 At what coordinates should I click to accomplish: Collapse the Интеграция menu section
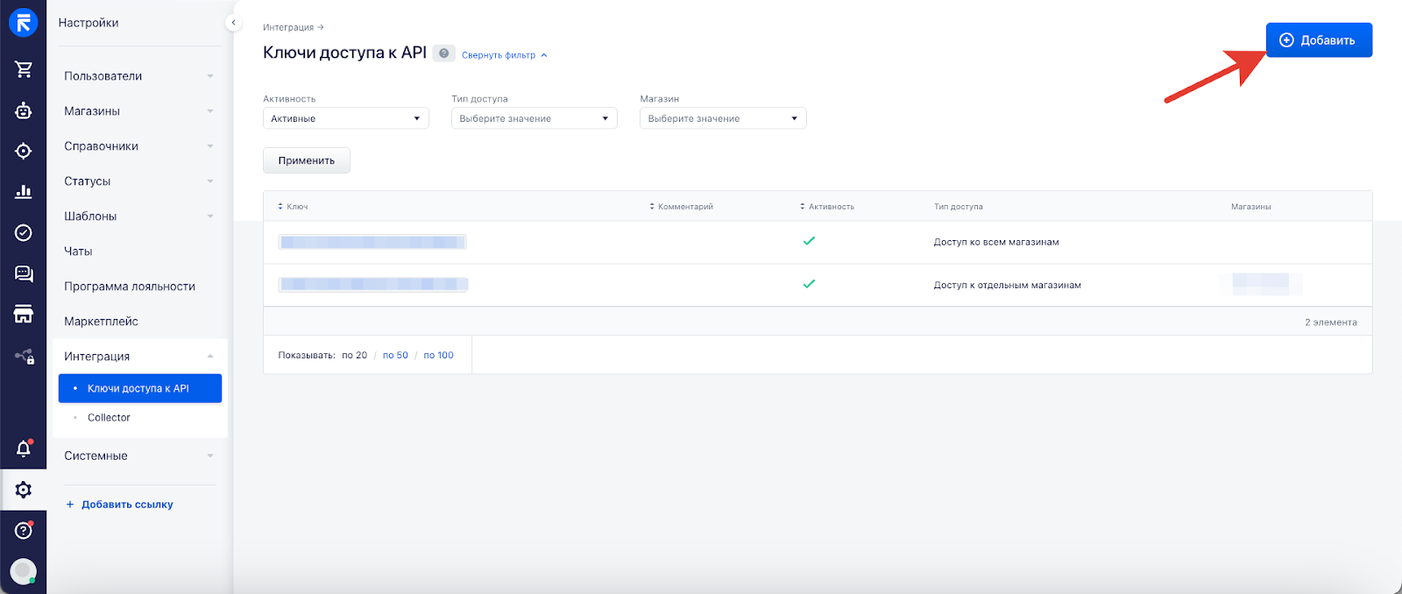(138, 357)
